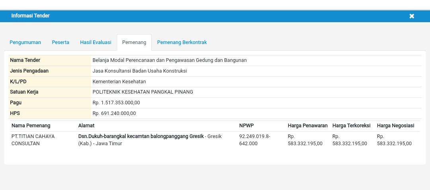Click the Nama Pemenang column header
This screenshot has width=430, height=190.
pos(31,125)
